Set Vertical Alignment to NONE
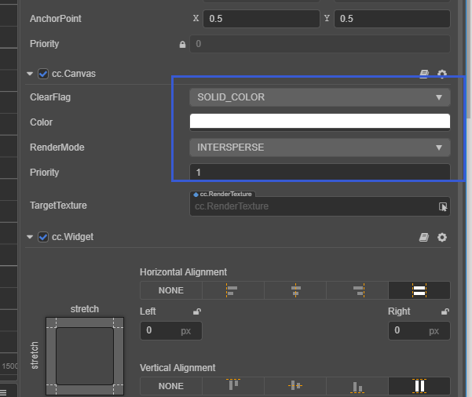The image size is (472, 397). 171,386
